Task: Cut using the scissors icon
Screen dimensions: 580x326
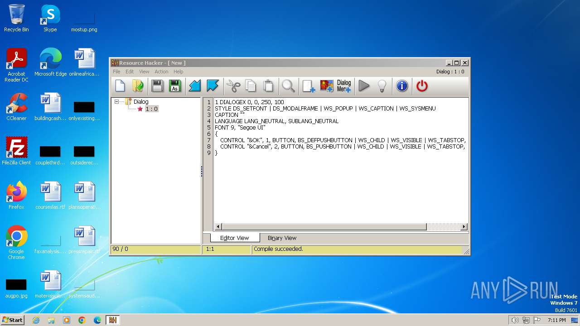Action: click(x=233, y=86)
